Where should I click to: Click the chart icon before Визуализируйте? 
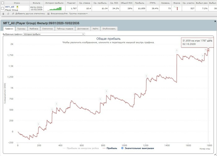point(48,14)
